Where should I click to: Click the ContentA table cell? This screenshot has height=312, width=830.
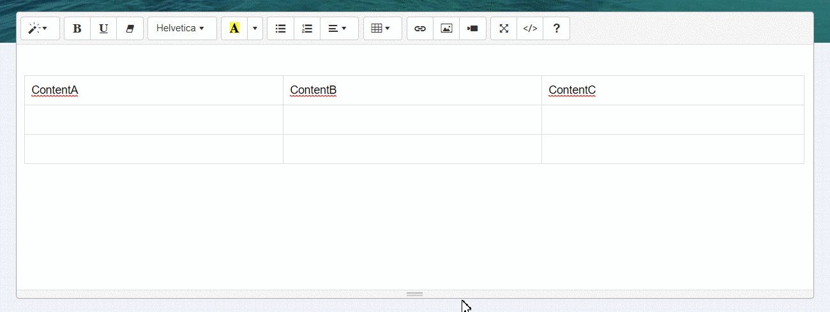point(154,91)
